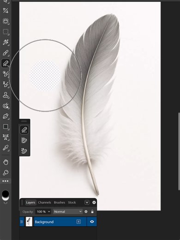
Task: Select the Pen tool
Action: coord(6,116)
